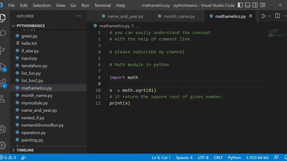287x161 pixels.
Task: Open hello.txt in the explorer
Action: tap(29, 43)
